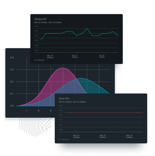
Task: Click the x-axis label 7 on distribution chart
Action: 27,111
